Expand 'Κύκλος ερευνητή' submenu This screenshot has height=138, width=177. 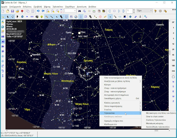tap(121, 103)
